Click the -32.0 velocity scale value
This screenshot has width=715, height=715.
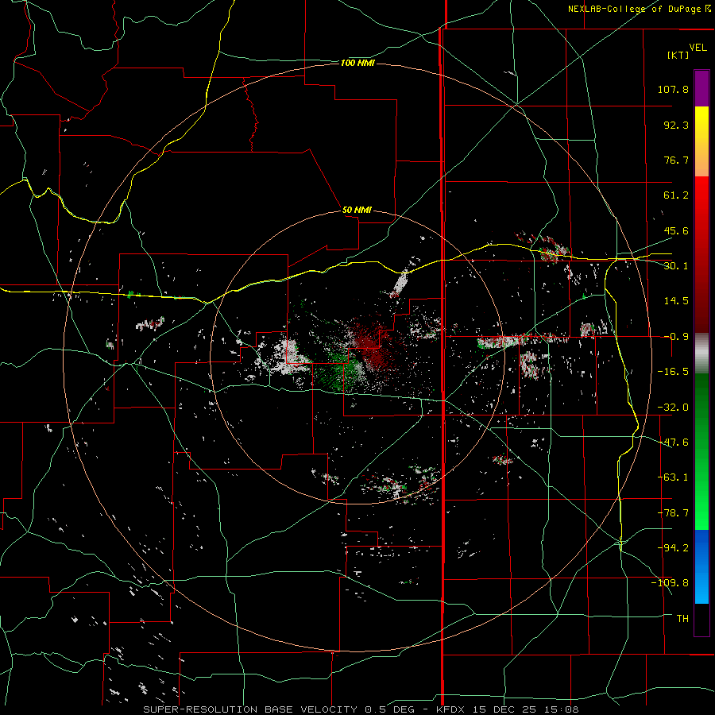click(x=673, y=408)
